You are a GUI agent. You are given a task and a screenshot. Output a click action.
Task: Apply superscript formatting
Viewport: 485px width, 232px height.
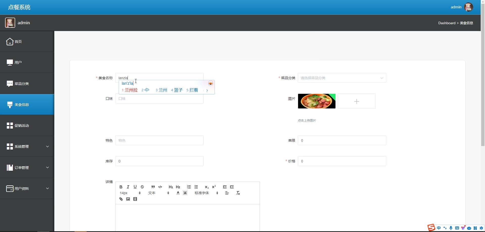[x=214, y=187]
